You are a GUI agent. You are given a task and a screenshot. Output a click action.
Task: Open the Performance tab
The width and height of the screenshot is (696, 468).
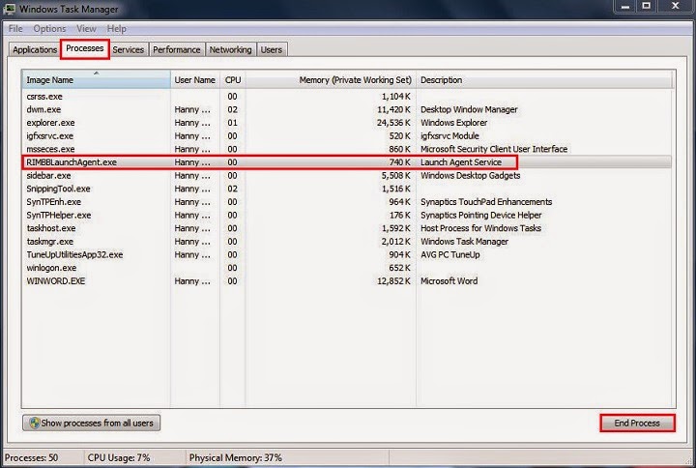point(177,49)
